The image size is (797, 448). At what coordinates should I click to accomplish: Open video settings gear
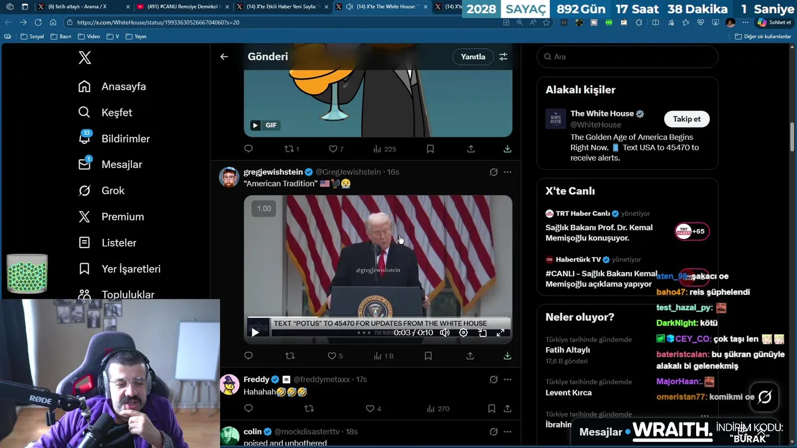pos(463,333)
